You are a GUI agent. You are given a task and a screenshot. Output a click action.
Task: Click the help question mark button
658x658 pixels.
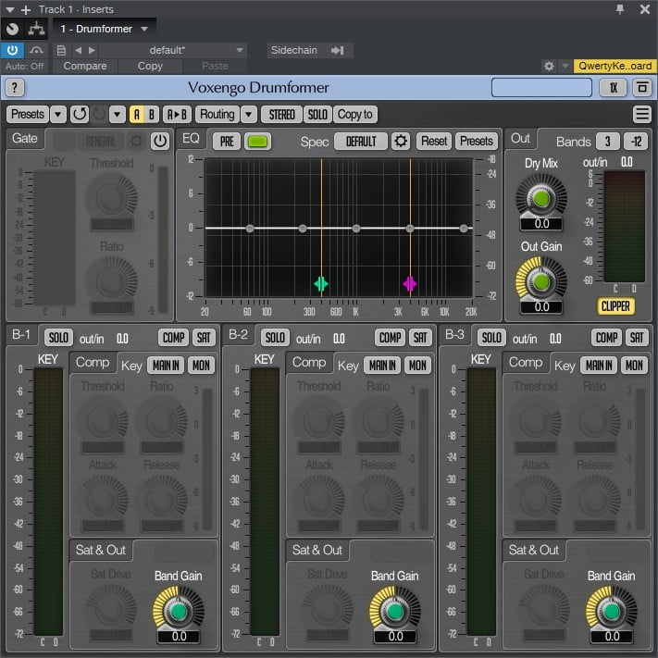[x=15, y=88]
